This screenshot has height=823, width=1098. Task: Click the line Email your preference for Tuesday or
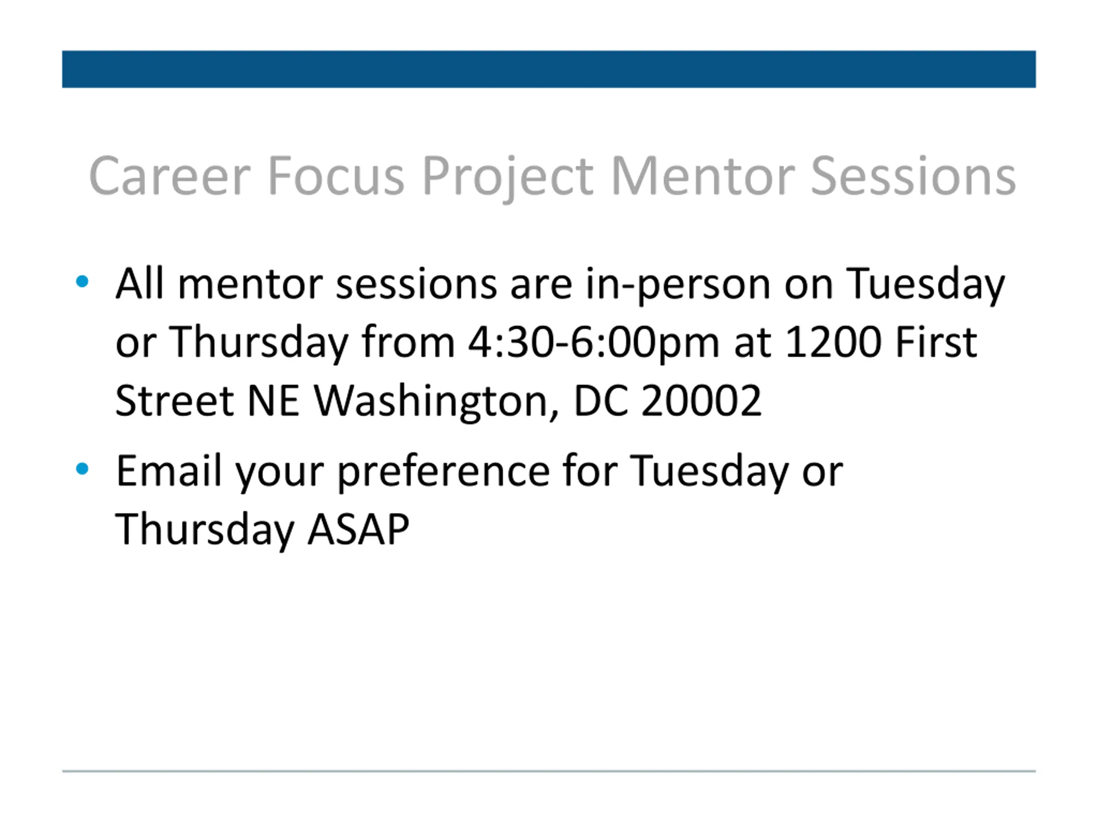pos(480,472)
